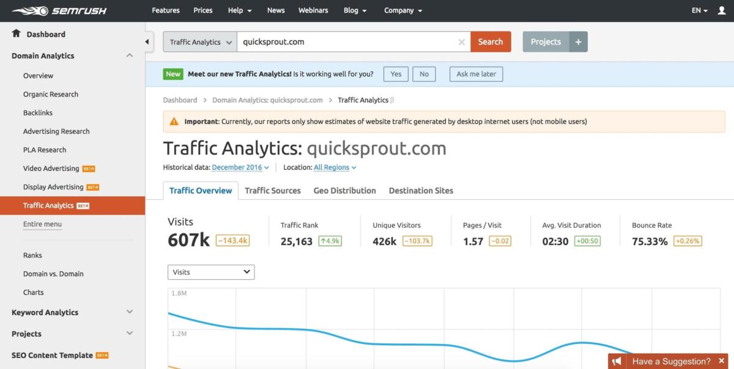
Task: Click the 607k Visits value
Action: [x=188, y=240]
